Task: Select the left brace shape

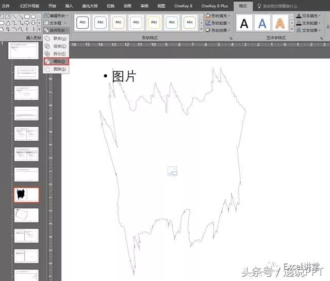Action: (x=27, y=29)
